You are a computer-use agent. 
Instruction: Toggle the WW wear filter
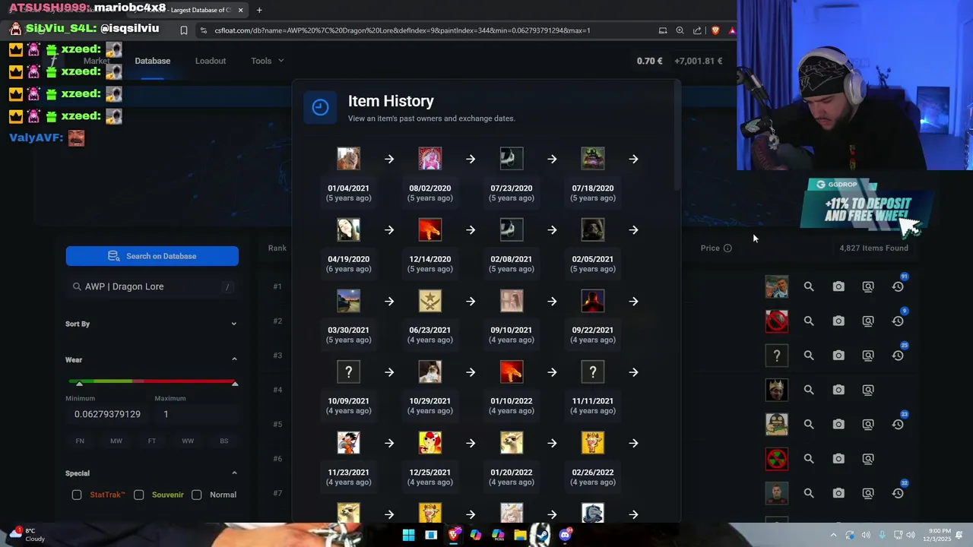click(x=188, y=441)
